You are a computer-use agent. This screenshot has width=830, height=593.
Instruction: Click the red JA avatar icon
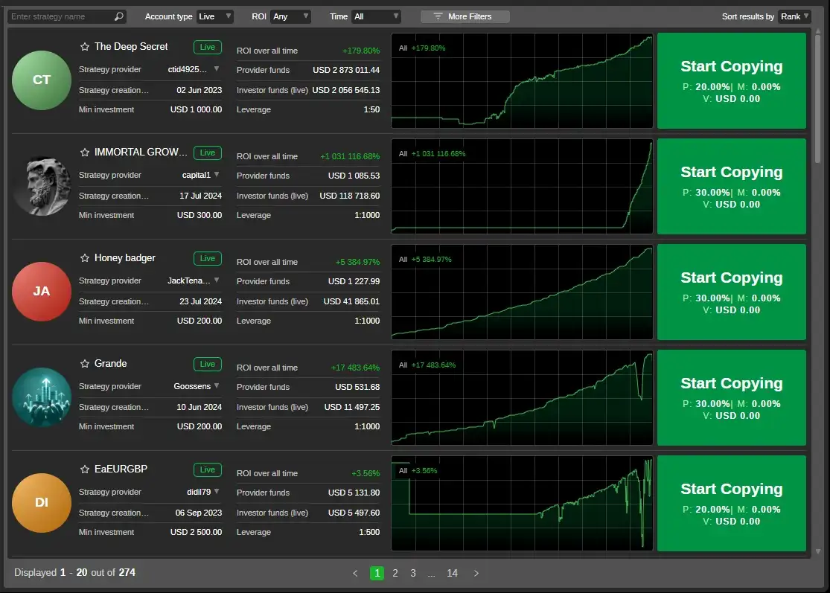(x=42, y=291)
